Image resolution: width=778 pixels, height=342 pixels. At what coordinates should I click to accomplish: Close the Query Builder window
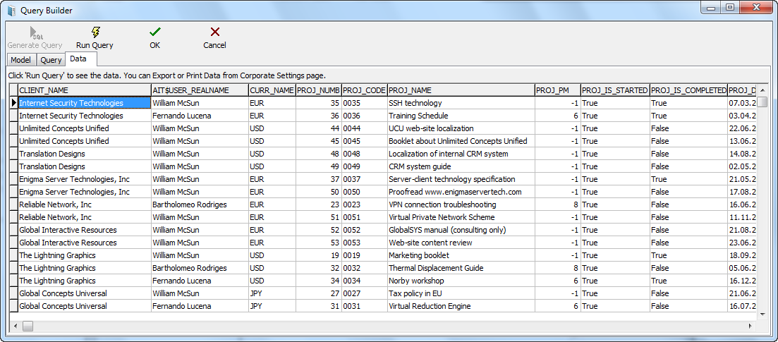click(x=755, y=8)
